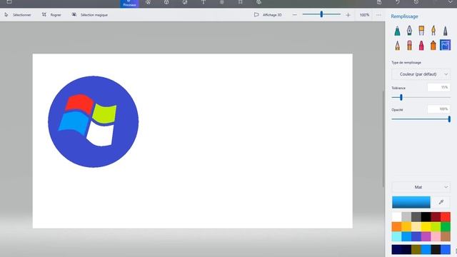The height and width of the screenshot is (257, 457).
Task: Select the orange Spray can tool
Action: pyautogui.click(x=433, y=46)
